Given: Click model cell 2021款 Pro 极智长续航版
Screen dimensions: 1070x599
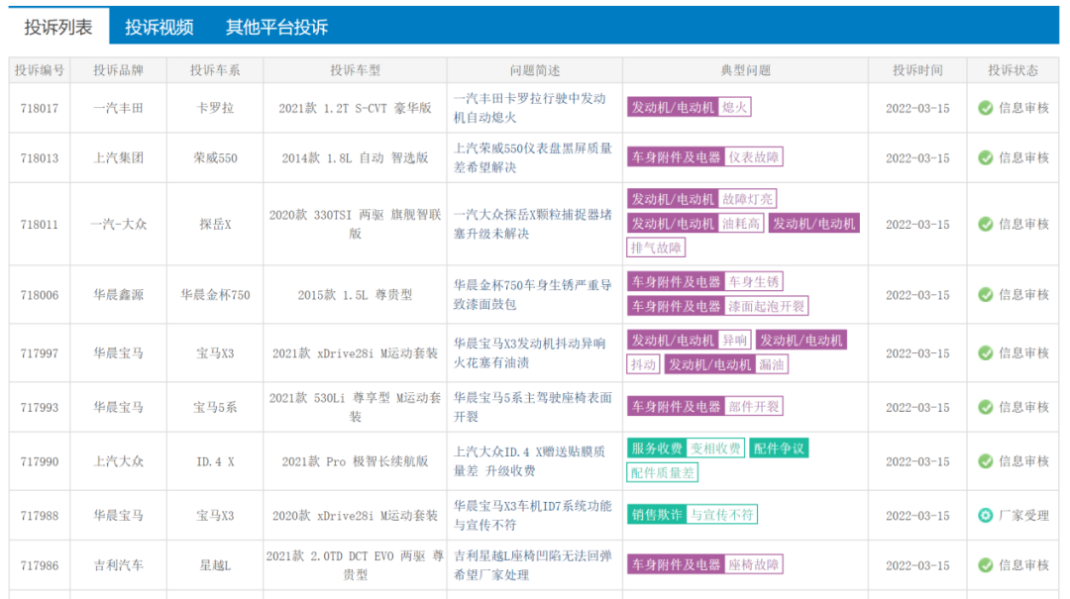Looking at the screenshot, I should 355,461.
